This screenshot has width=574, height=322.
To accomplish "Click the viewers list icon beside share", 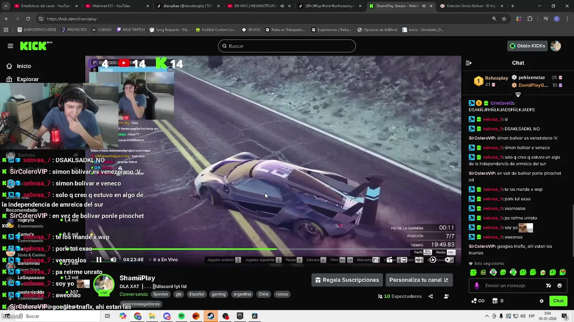I will tap(446, 296).
